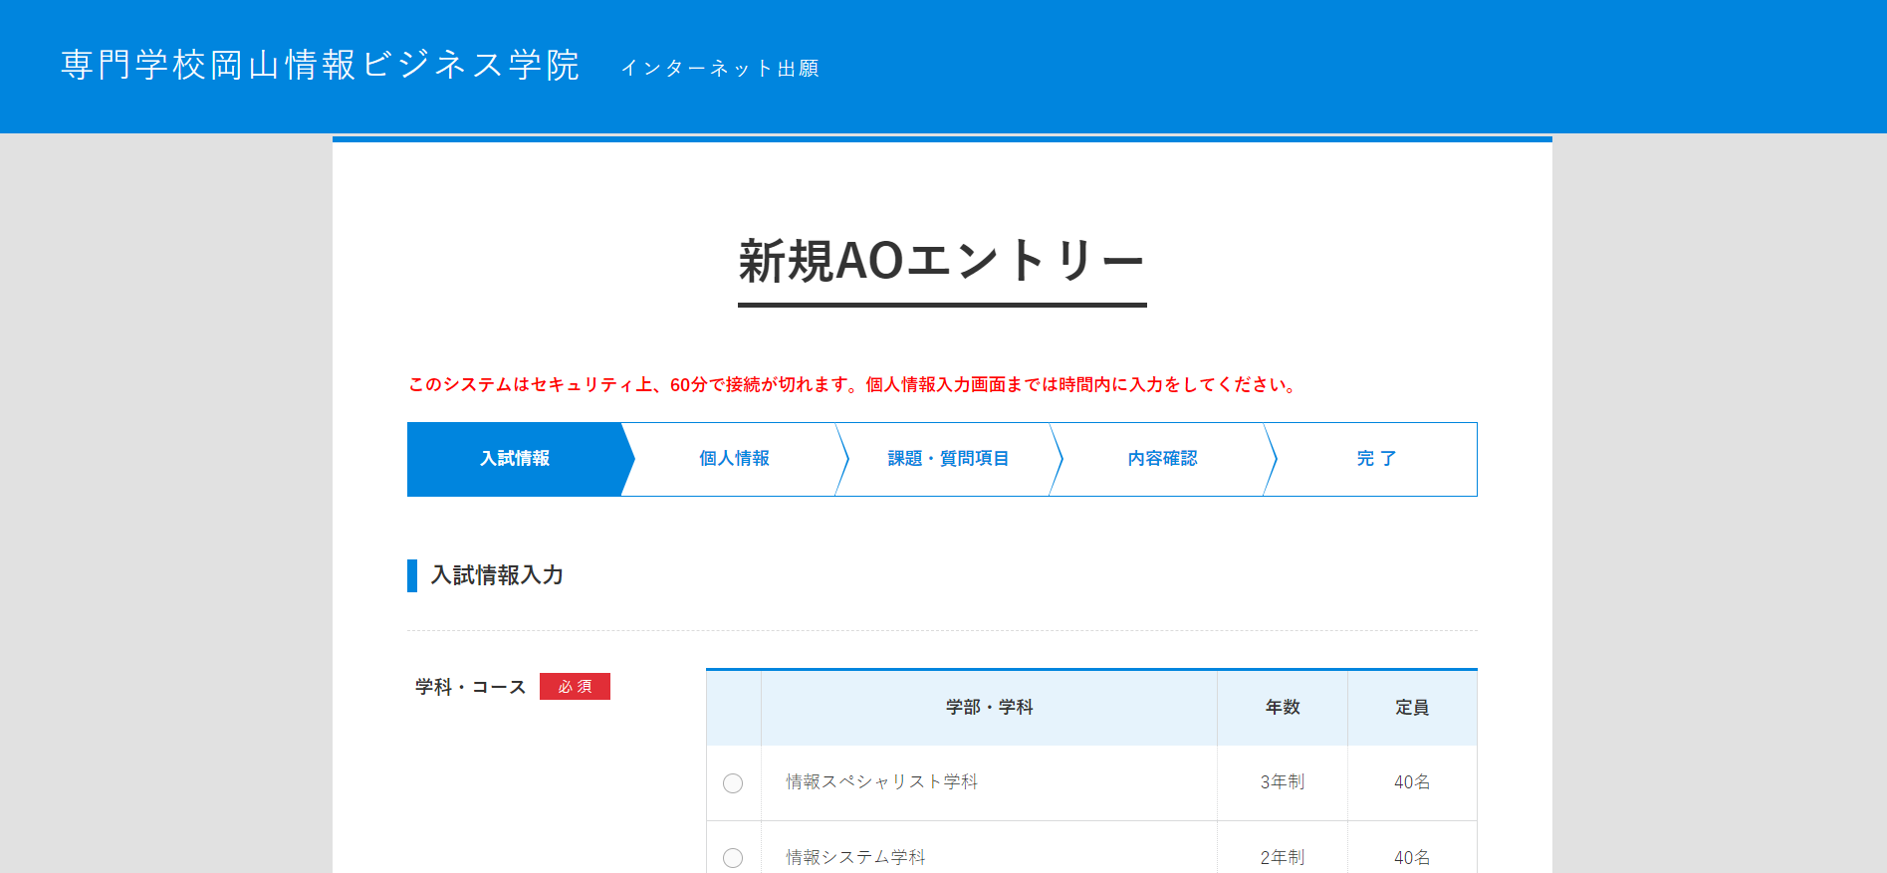Click the 定員 column header
This screenshot has width=1887, height=873.
click(1412, 708)
